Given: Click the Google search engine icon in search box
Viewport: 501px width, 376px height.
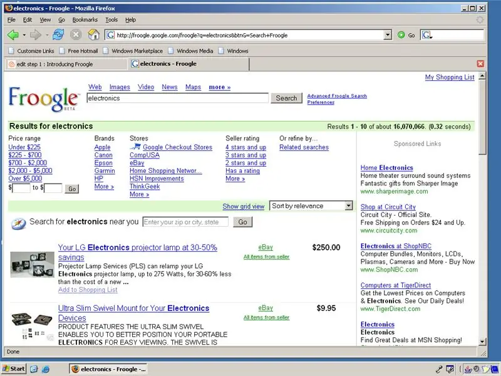Looking at the screenshot, I should (x=427, y=35).
